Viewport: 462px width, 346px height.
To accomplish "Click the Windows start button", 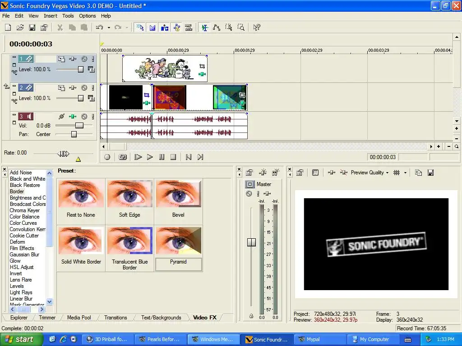I will [22, 339].
